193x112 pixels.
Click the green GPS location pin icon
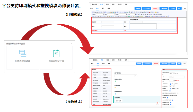pos(115,82)
